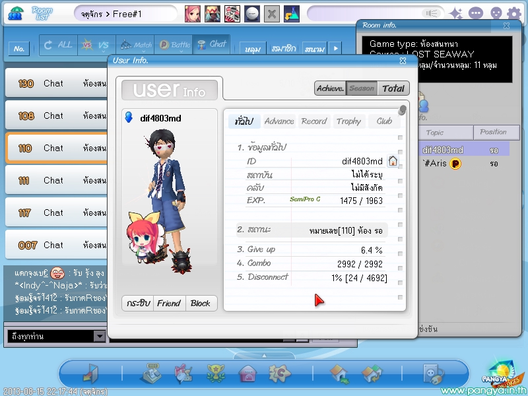Image resolution: width=528 pixels, height=396 pixels.
Task: Click the sparkle star icon top right
Action: point(456,13)
